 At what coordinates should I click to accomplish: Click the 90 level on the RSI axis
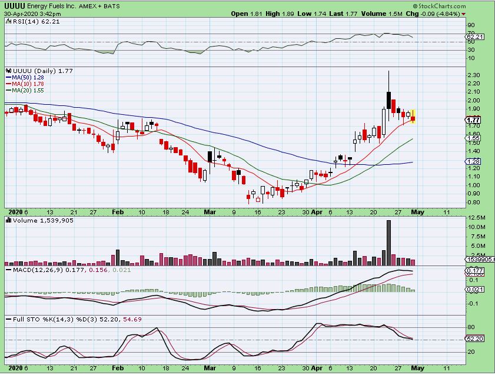[471, 25]
